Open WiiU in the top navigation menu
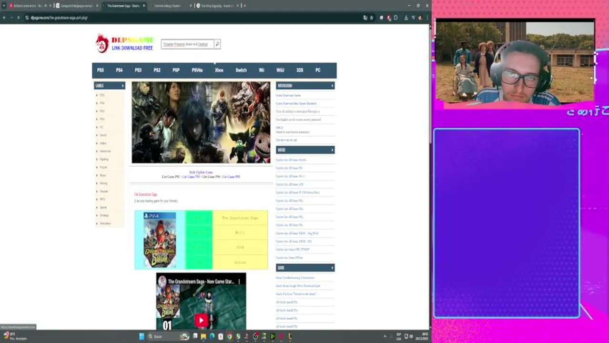This screenshot has width=609, height=343. [280, 70]
